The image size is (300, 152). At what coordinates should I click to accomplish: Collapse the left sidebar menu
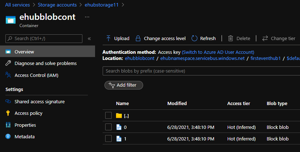tap(89, 39)
